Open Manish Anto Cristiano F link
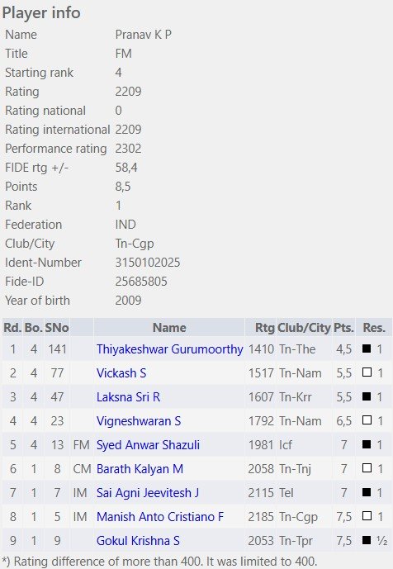The height and width of the screenshot is (569, 393). coord(160,517)
